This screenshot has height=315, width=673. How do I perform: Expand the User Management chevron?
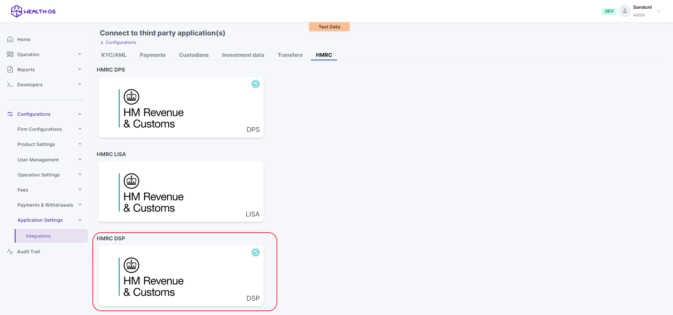(x=80, y=159)
